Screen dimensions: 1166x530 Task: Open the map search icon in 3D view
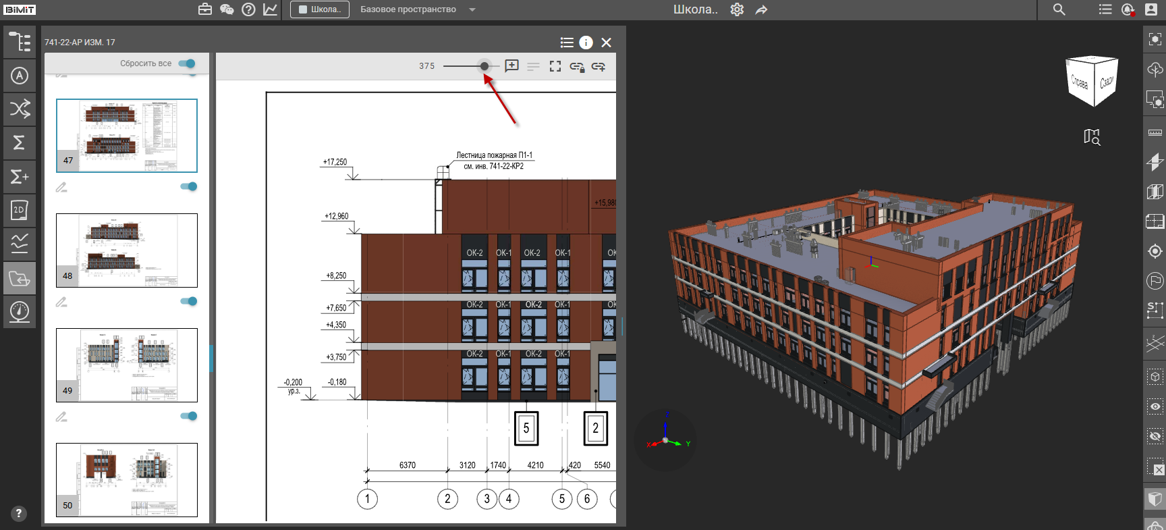tap(1092, 137)
